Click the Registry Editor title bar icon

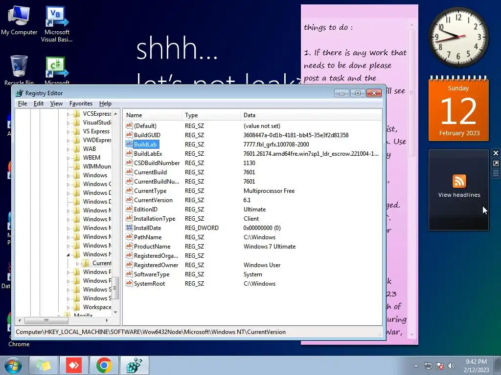[x=20, y=93]
